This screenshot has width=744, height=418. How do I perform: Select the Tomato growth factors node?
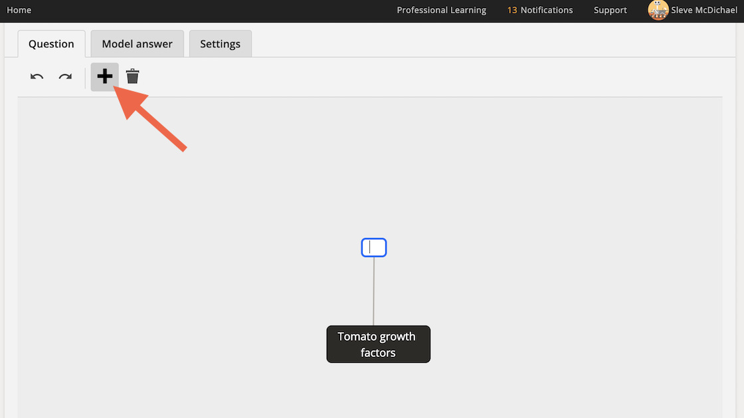[379, 344]
